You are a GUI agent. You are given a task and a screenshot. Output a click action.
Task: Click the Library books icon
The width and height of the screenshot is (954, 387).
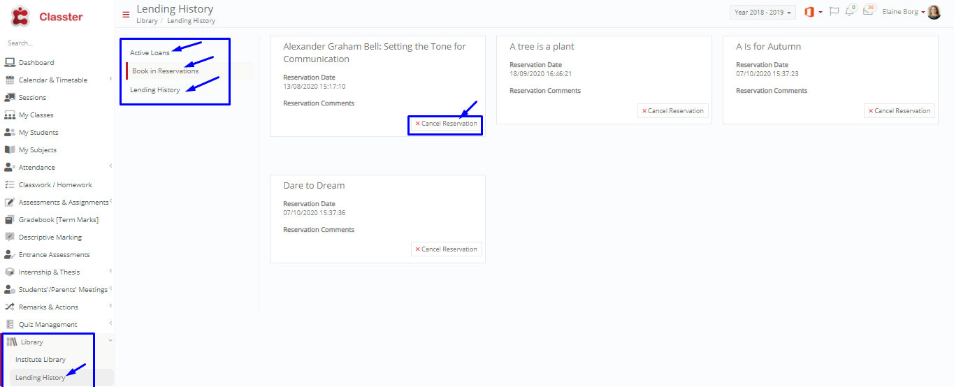pyautogui.click(x=12, y=342)
